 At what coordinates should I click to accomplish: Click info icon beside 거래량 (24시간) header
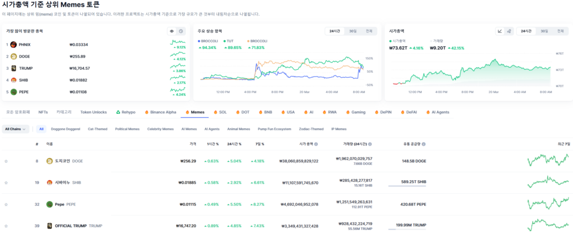(x=370, y=144)
